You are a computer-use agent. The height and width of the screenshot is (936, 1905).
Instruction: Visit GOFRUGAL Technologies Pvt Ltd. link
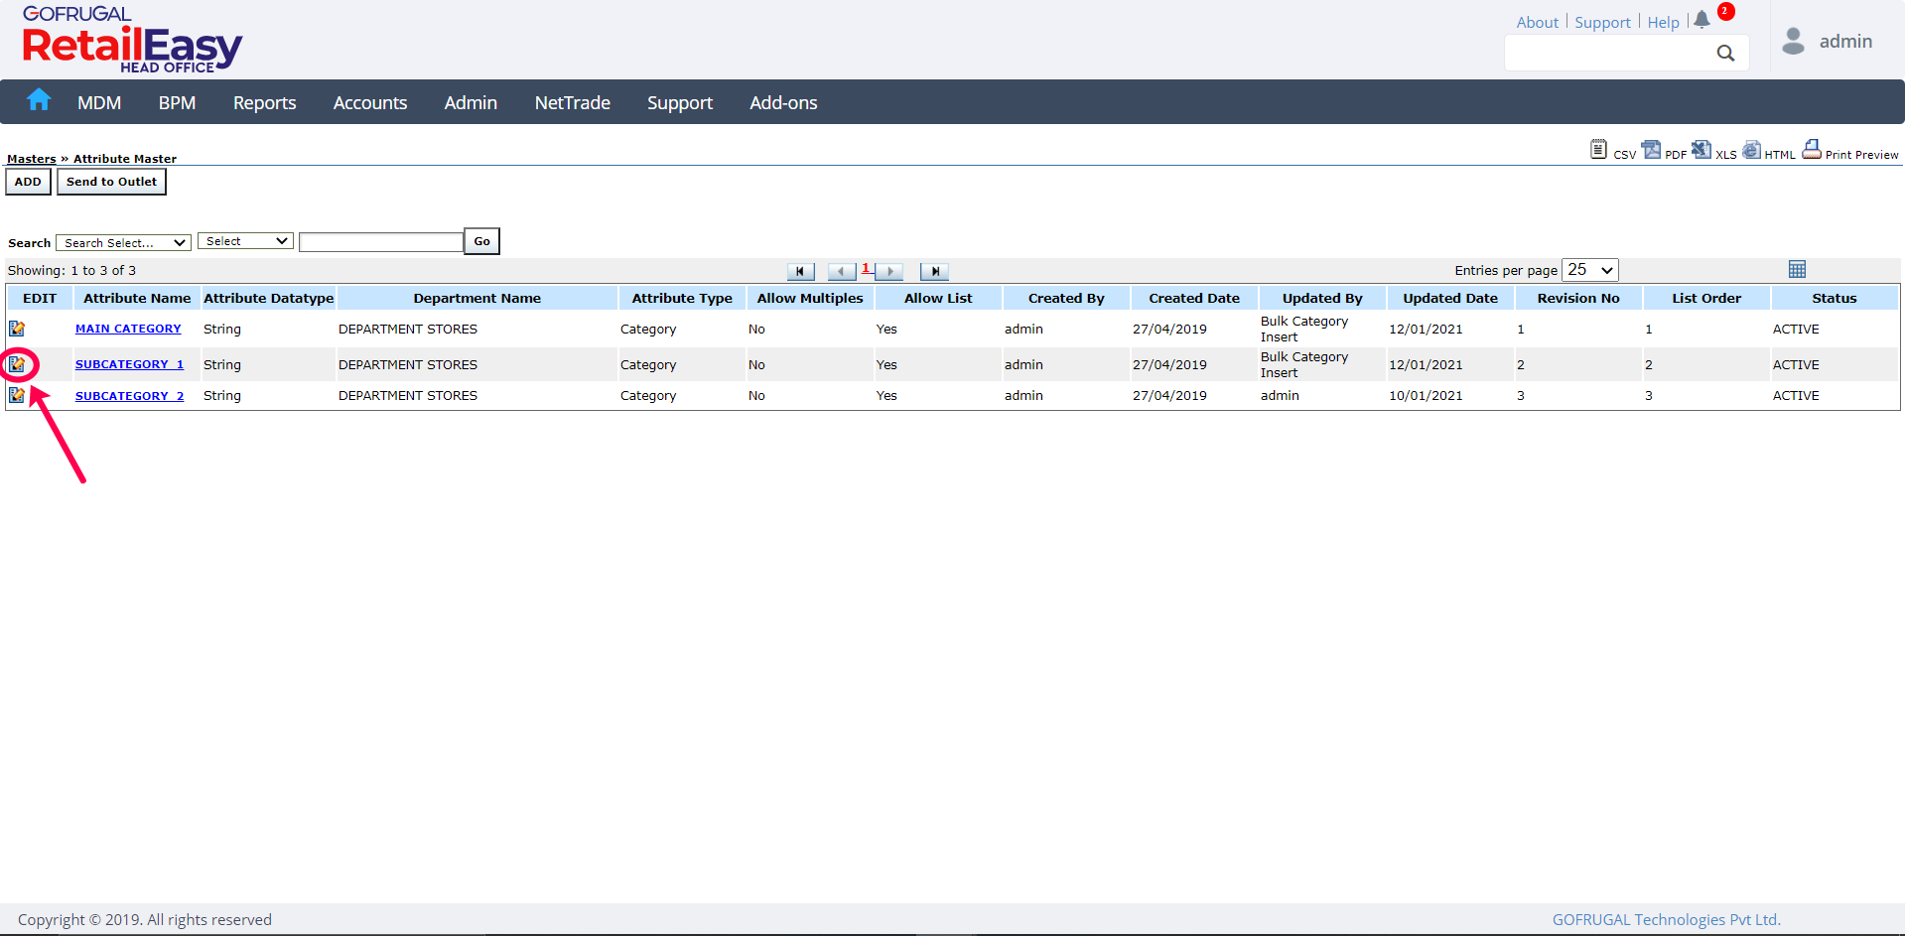coord(1667,920)
